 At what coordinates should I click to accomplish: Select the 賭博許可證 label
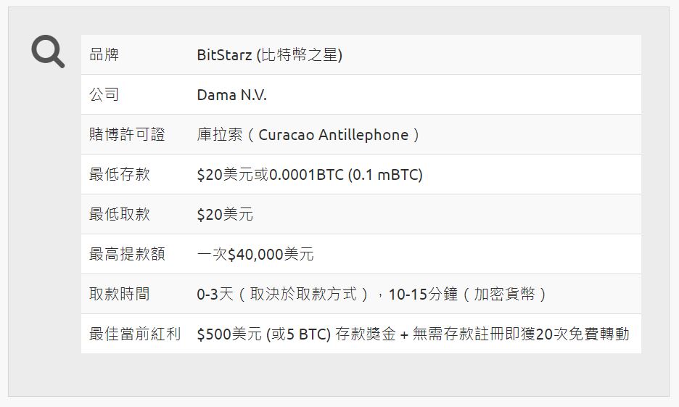click(127, 134)
